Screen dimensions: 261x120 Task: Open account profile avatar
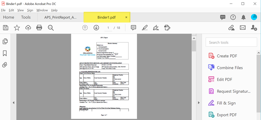254,17
